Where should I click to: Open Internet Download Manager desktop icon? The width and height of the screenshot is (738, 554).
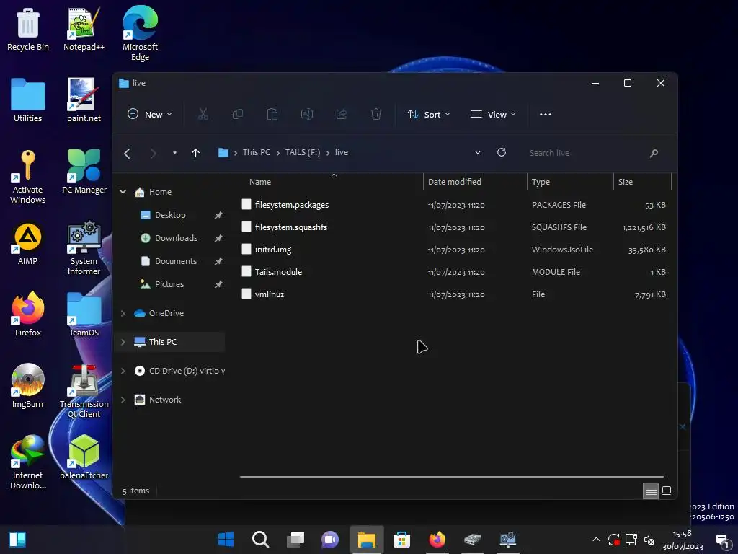pyautogui.click(x=28, y=462)
